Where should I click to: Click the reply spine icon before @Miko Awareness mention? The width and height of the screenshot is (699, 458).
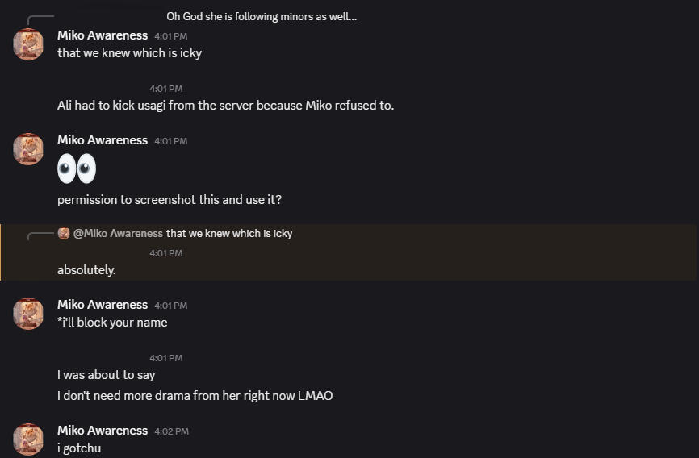coord(42,235)
